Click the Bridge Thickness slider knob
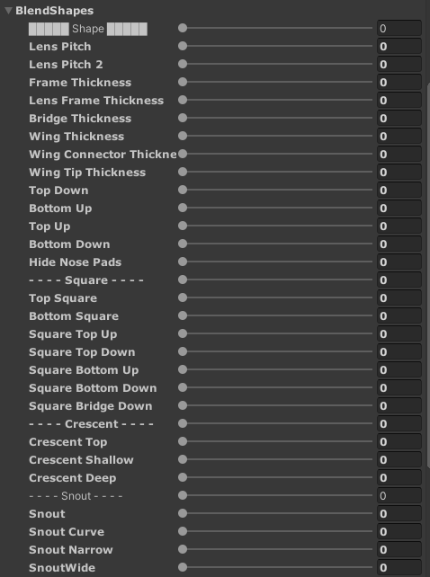This screenshot has width=430, height=577. (183, 118)
